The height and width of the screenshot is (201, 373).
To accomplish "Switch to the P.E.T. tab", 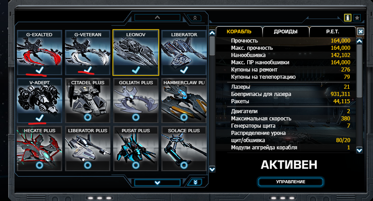I will (333, 32).
